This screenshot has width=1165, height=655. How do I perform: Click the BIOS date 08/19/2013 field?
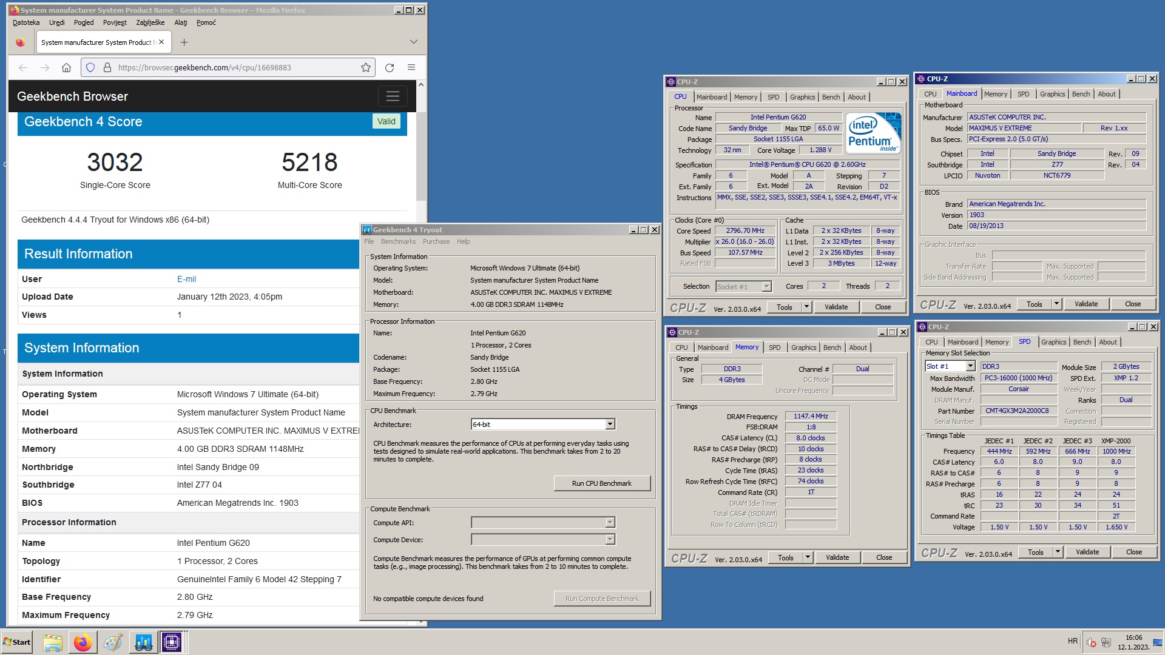[x=1056, y=226]
